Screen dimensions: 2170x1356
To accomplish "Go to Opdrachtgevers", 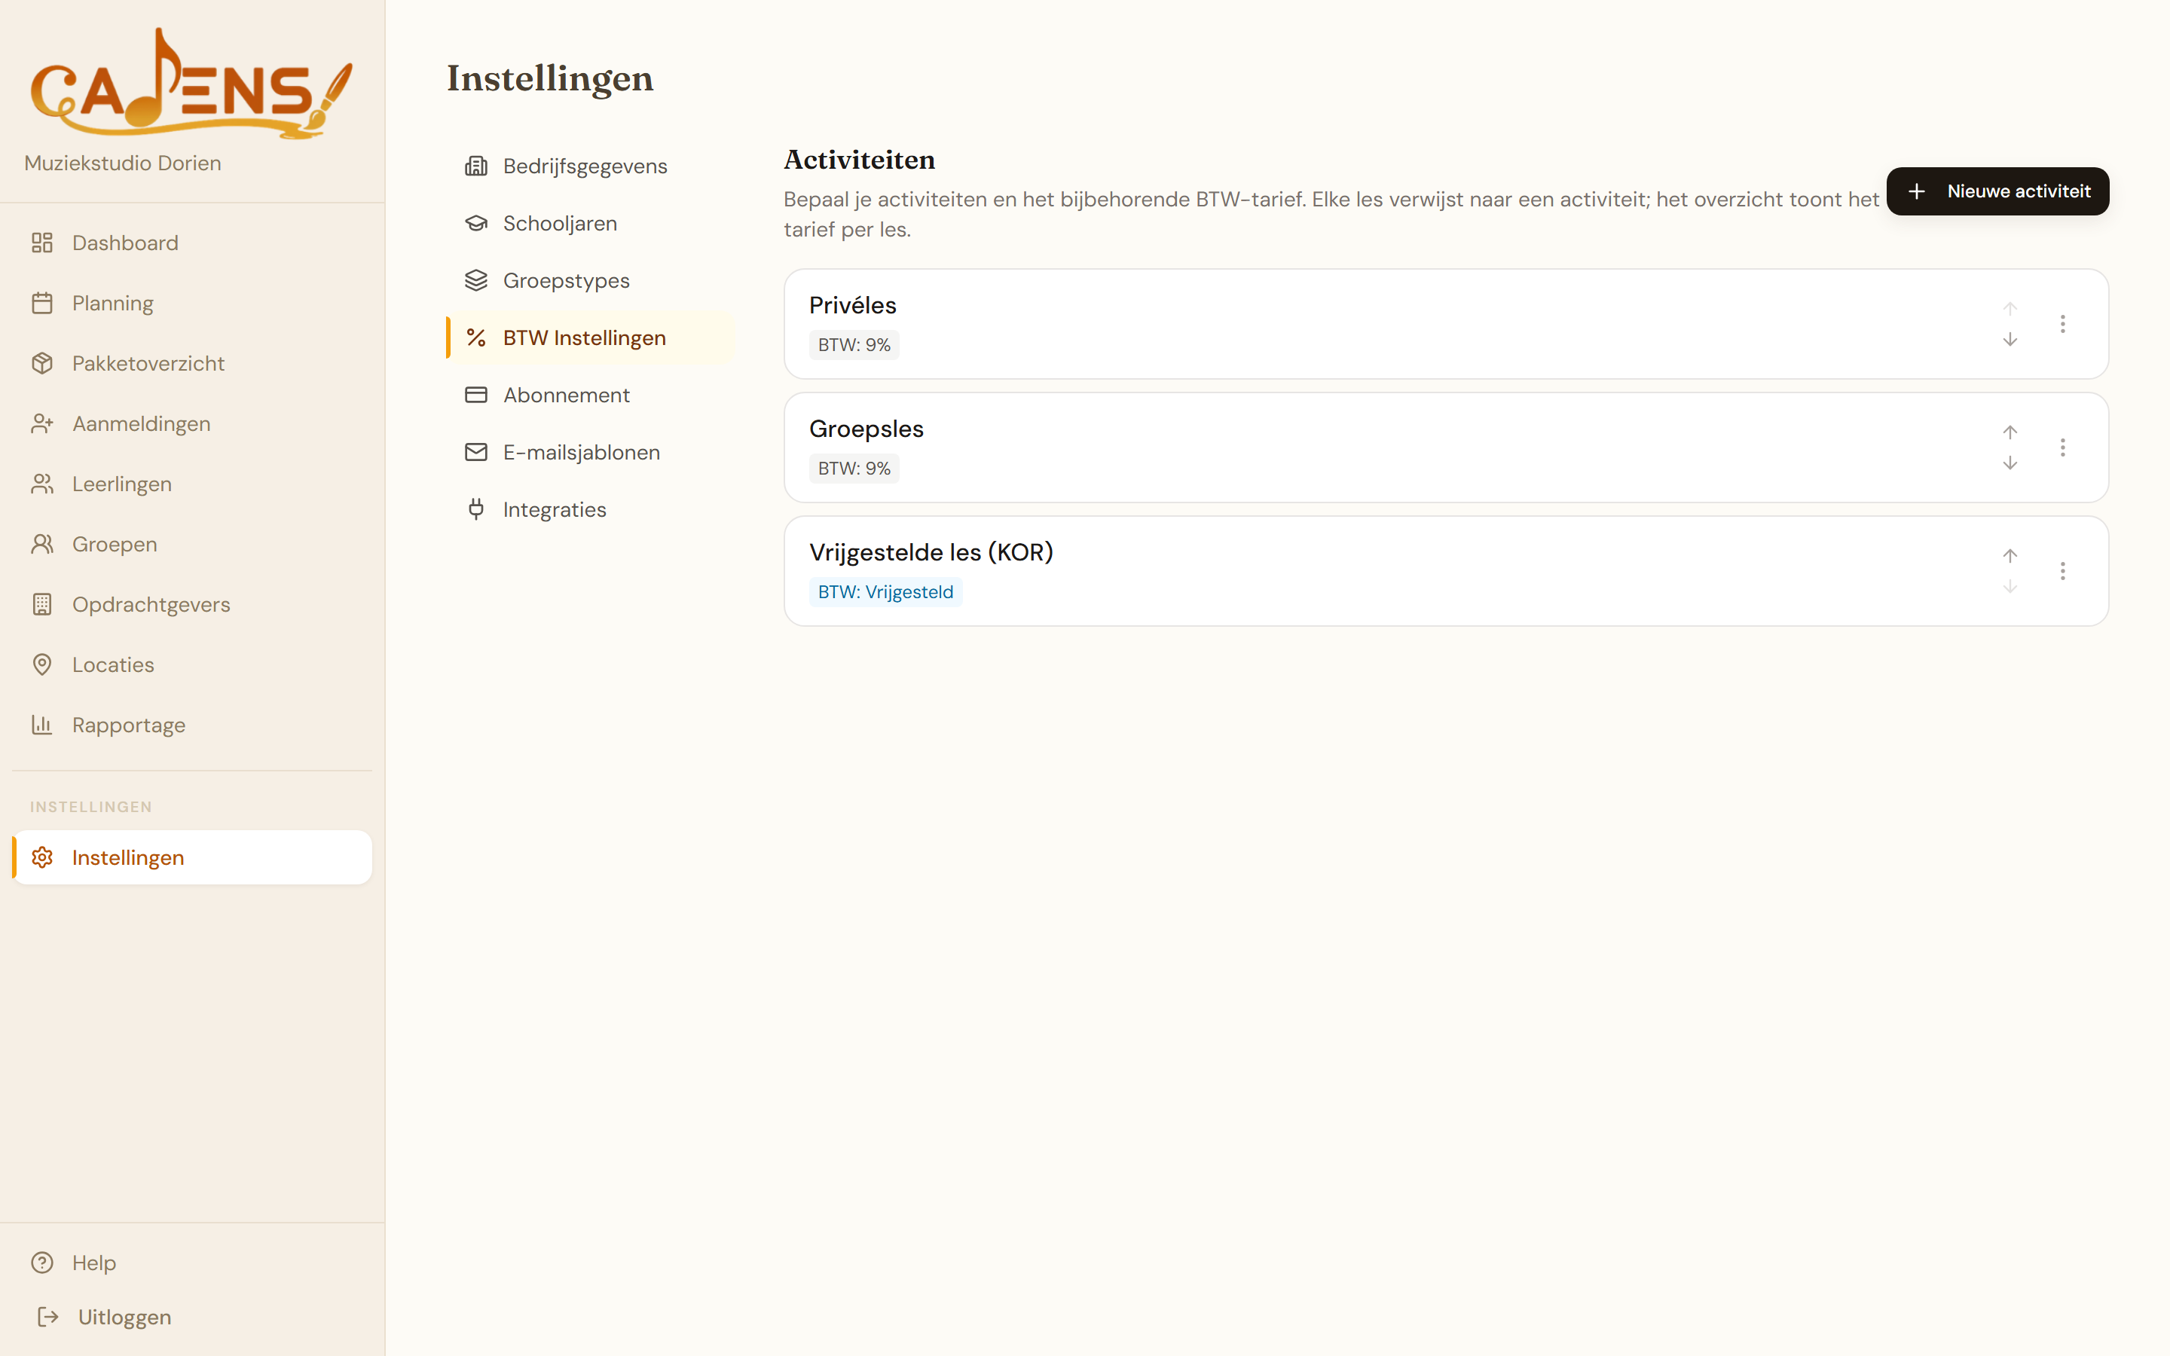I will [192, 604].
